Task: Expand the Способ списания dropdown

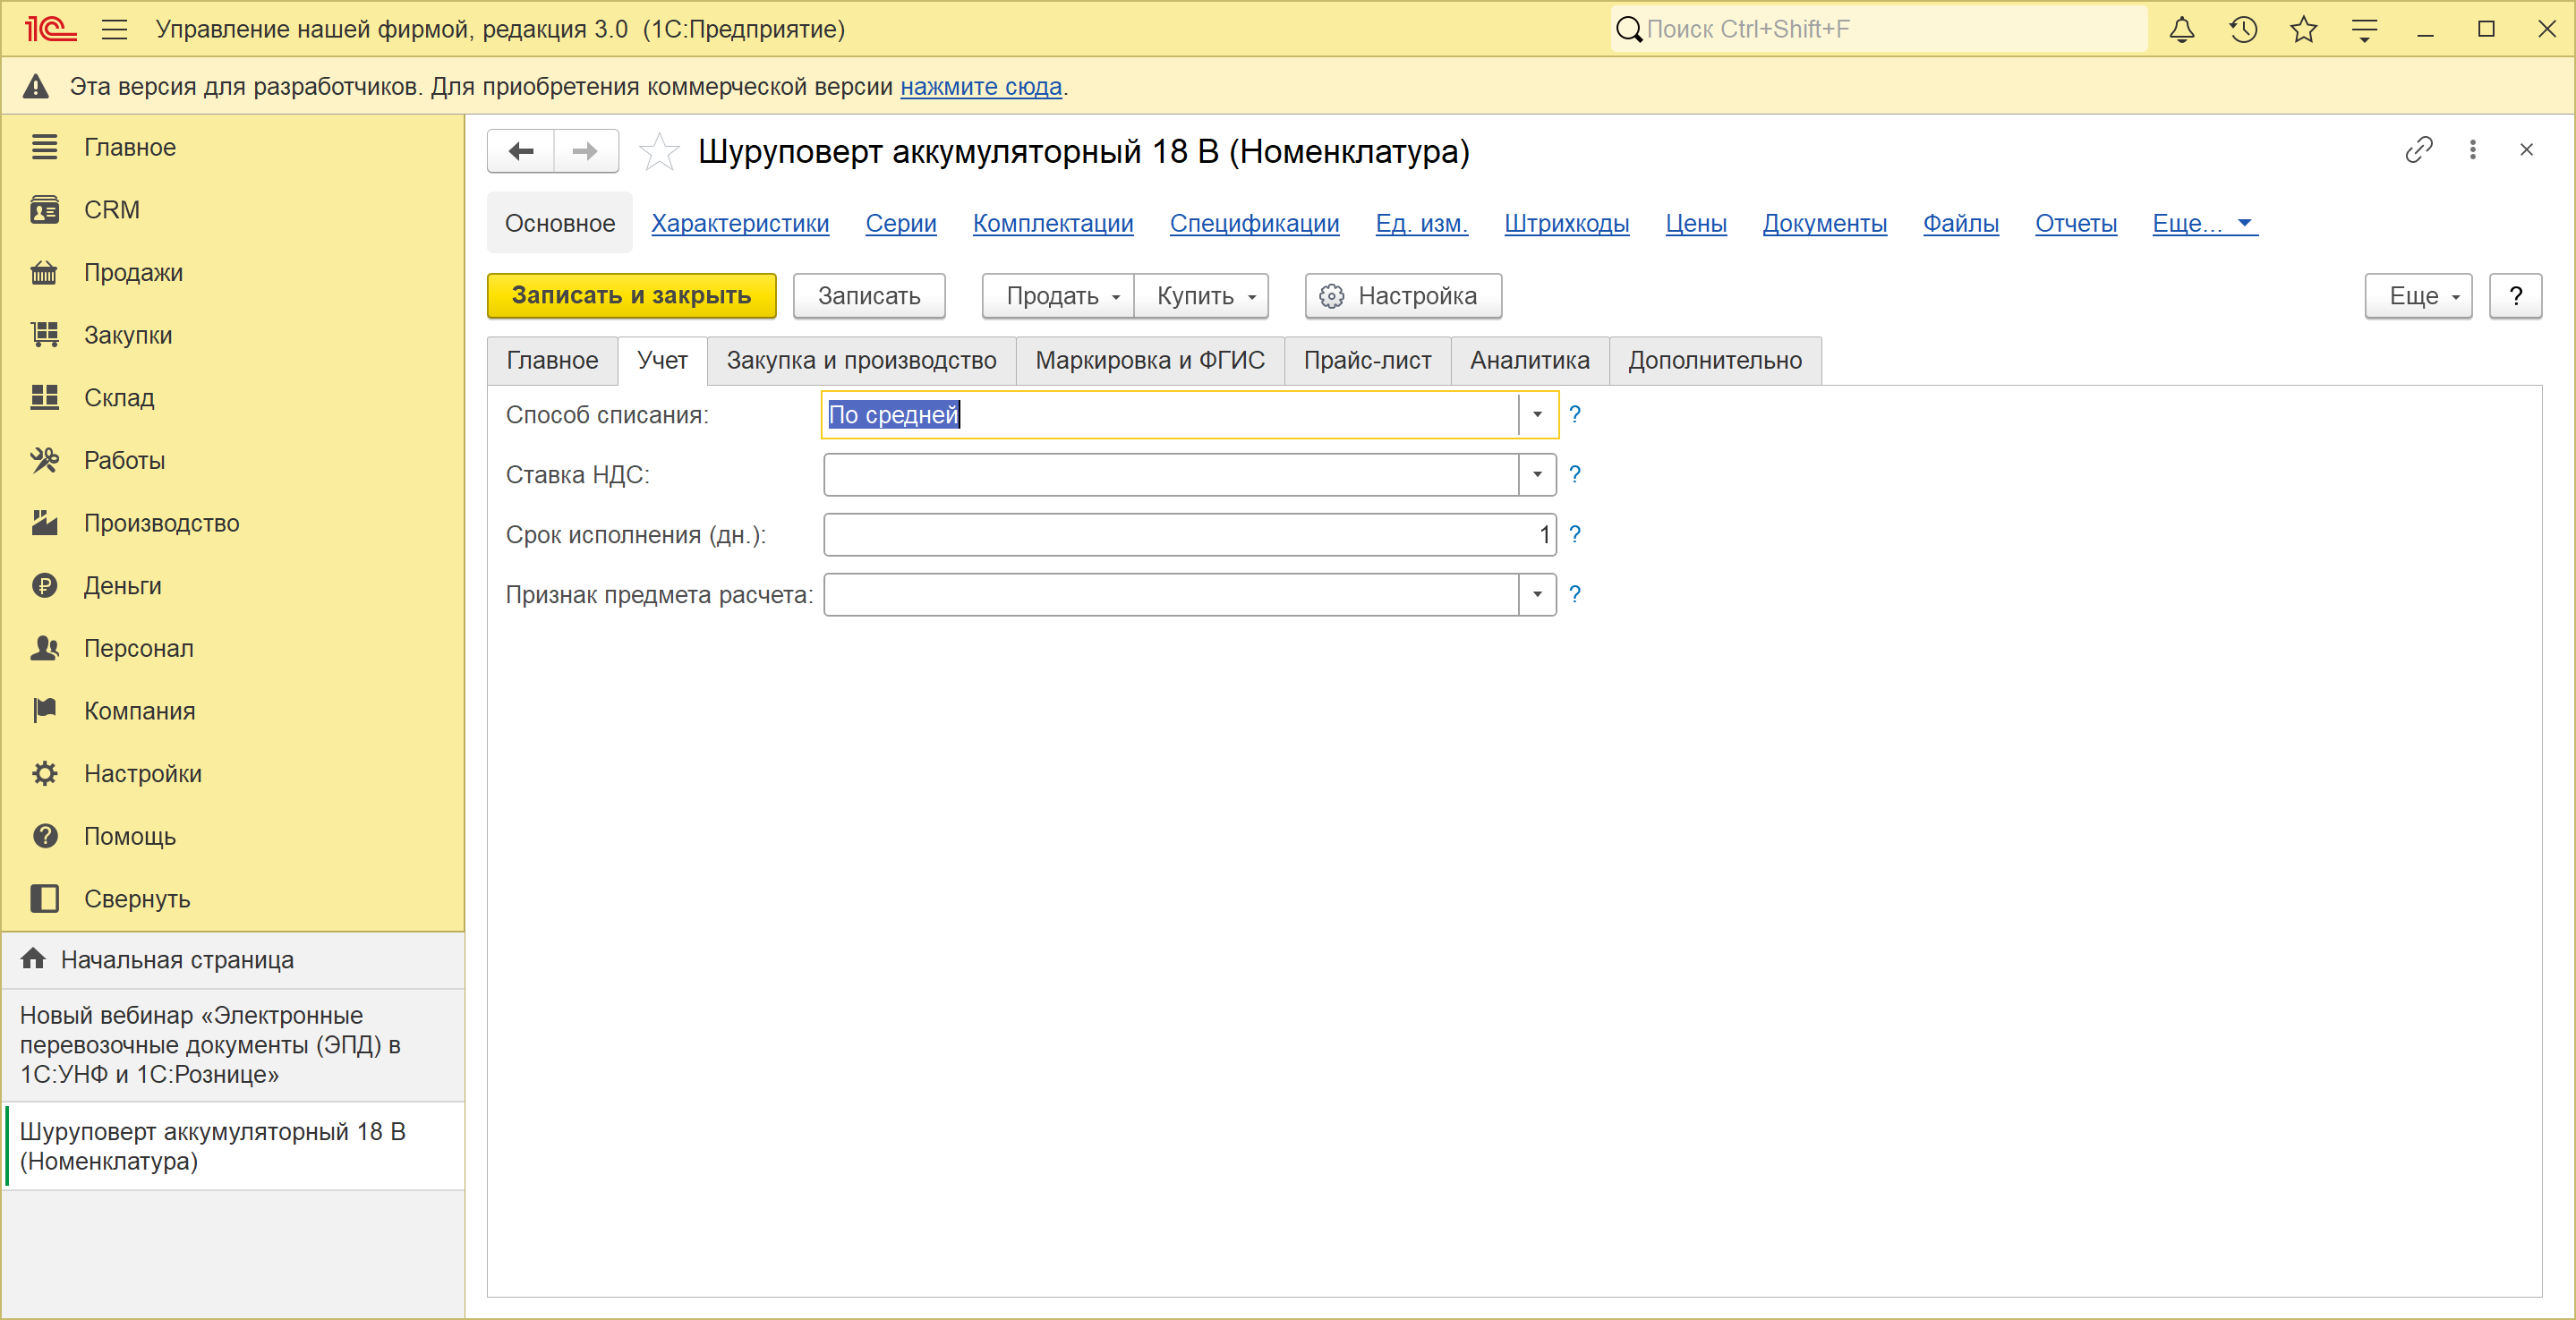Action: 1537,415
